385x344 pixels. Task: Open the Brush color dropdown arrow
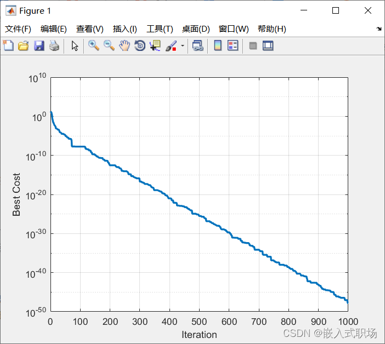[183, 46]
